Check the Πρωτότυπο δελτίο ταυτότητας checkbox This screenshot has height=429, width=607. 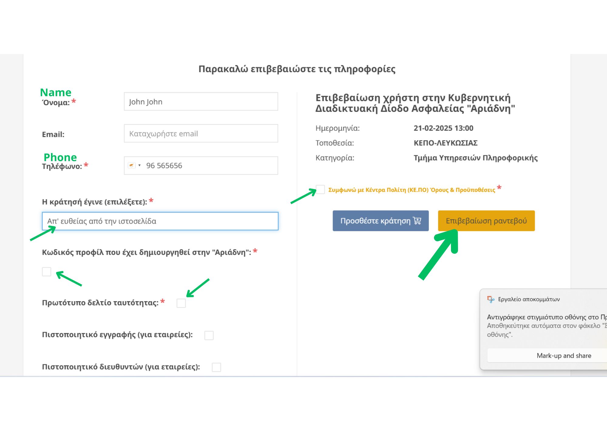click(181, 303)
